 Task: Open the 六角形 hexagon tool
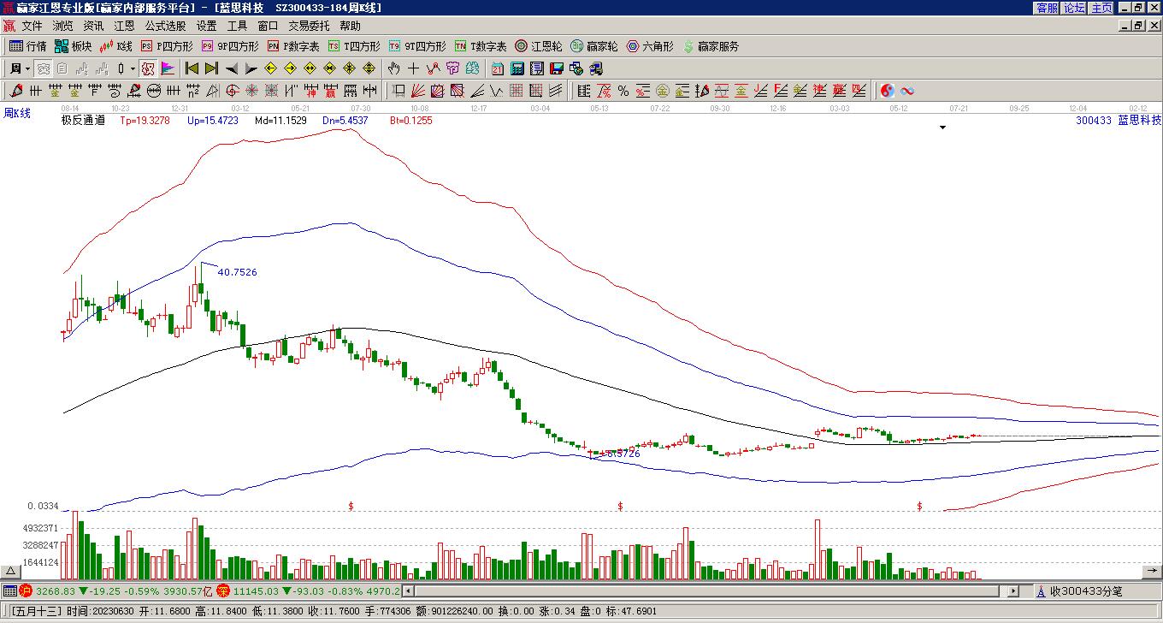[650, 46]
